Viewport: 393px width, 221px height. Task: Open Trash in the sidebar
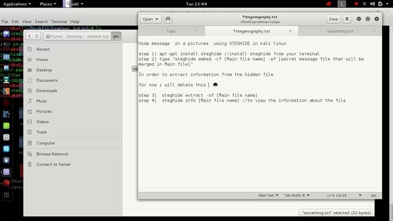pyautogui.click(x=72, y=132)
